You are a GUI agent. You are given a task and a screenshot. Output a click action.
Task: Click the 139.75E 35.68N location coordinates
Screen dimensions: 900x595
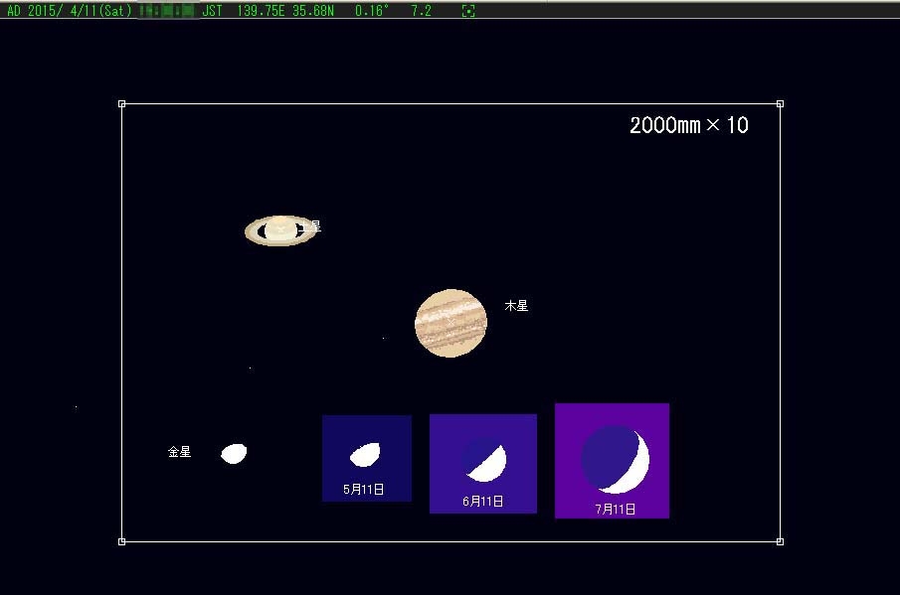pos(285,10)
